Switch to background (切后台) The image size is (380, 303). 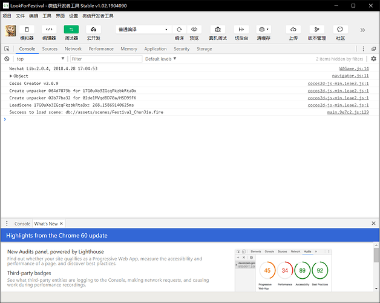click(x=241, y=29)
